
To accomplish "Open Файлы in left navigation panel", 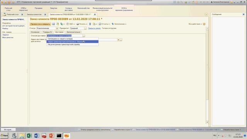I will (5, 29).
